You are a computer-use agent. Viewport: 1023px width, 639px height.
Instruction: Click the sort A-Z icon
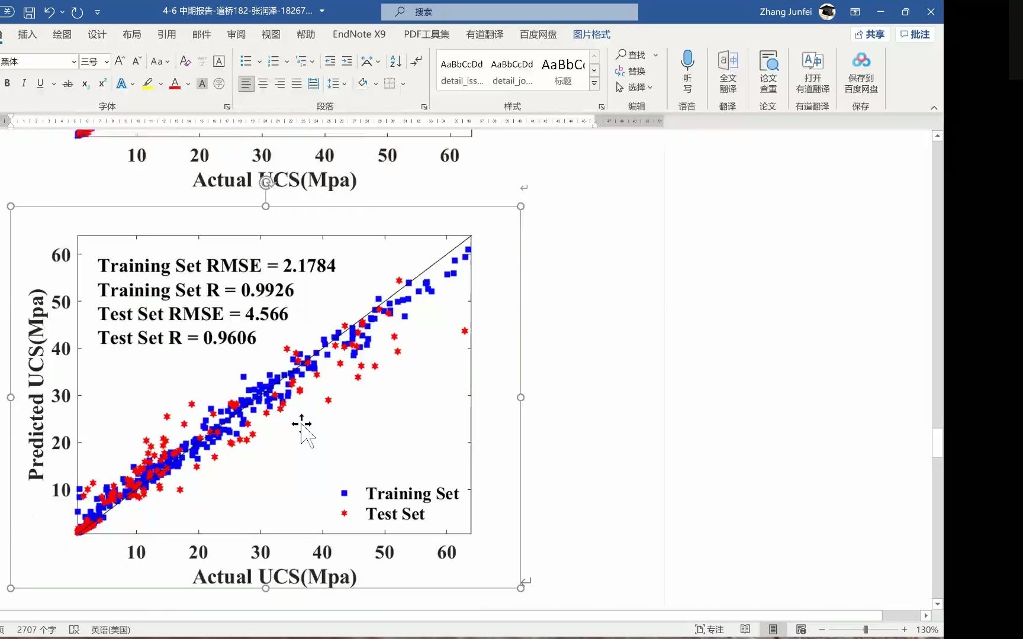[395, 61]
